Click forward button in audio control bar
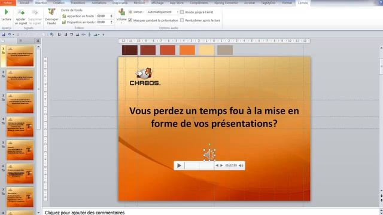 point(221,165)
